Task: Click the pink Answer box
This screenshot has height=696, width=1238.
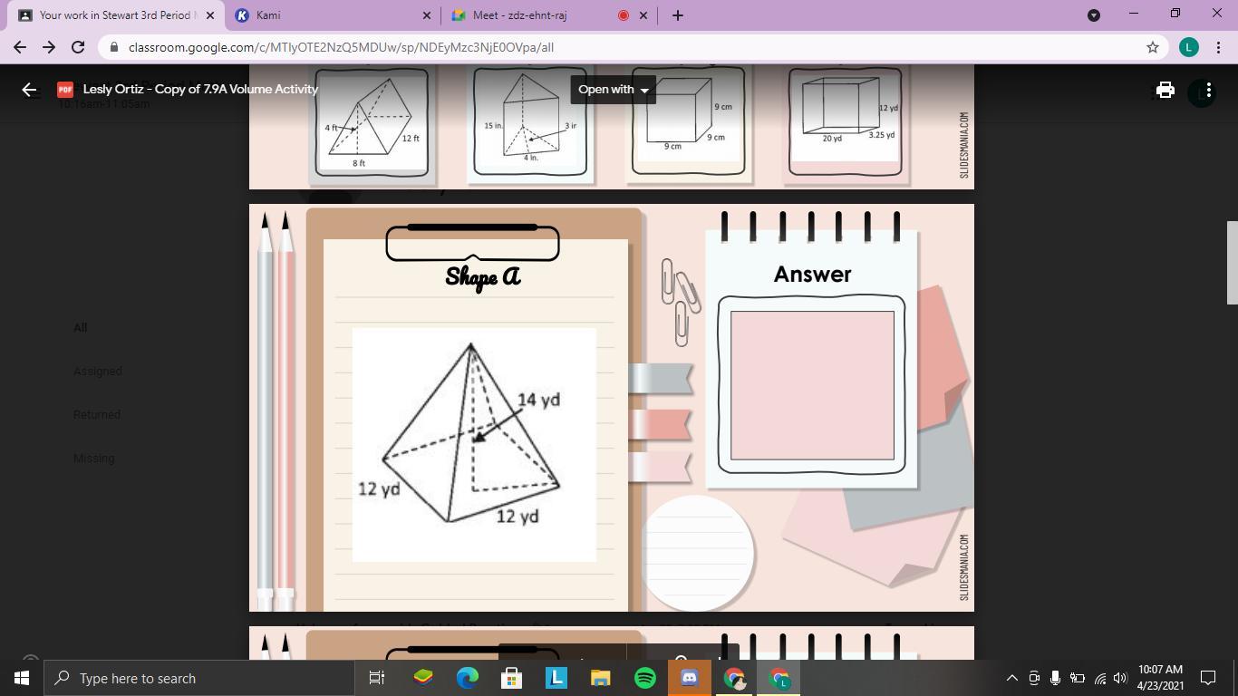Action: tap(812, 385)
